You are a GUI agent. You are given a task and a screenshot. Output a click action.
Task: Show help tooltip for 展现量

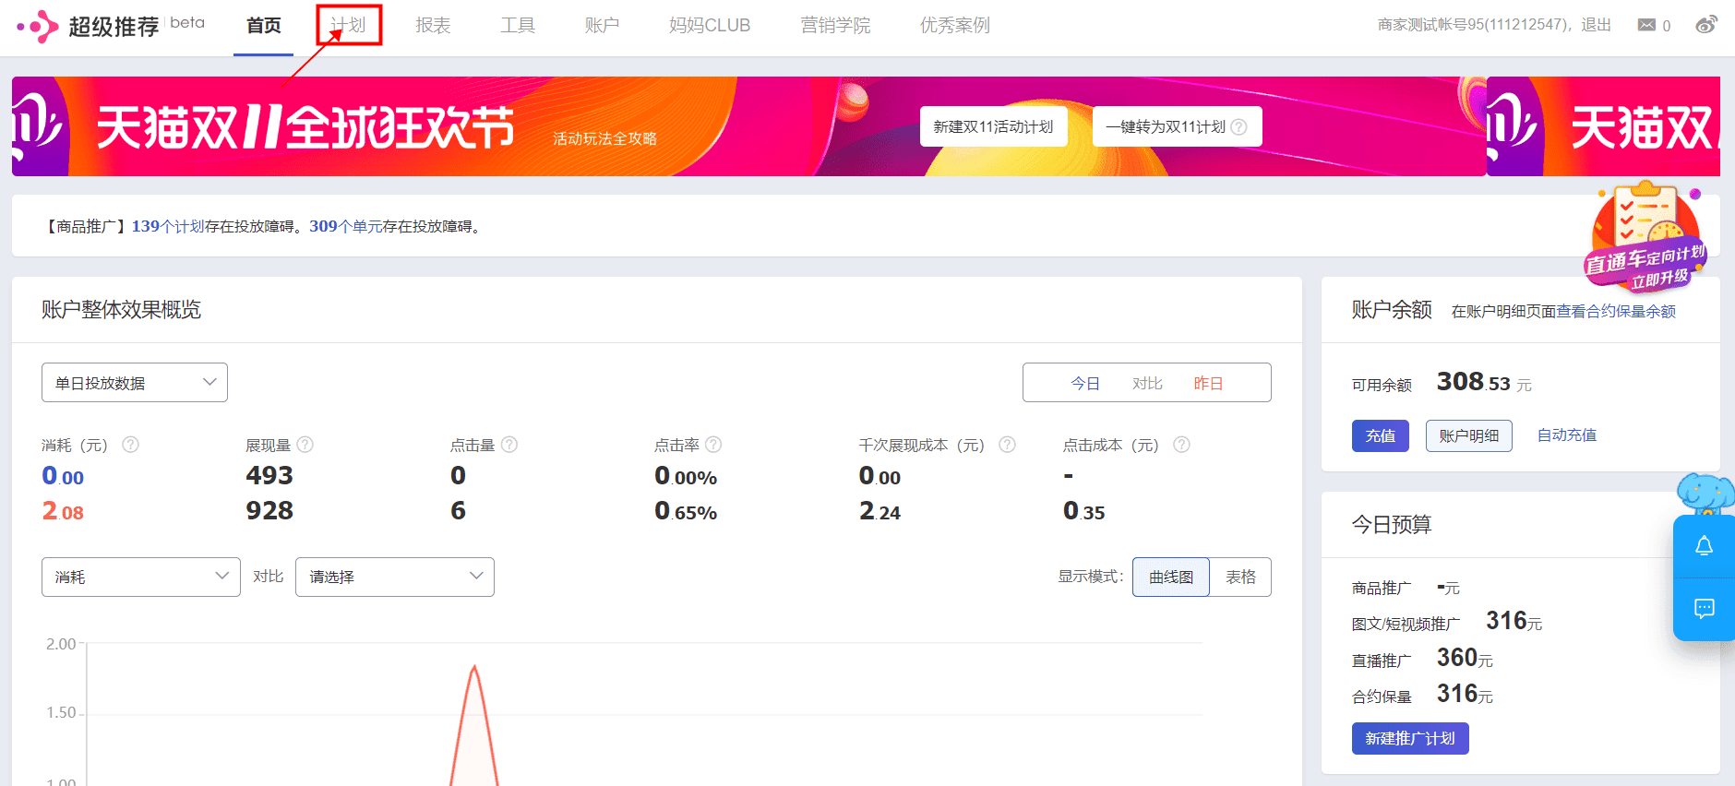coord(305,445)
